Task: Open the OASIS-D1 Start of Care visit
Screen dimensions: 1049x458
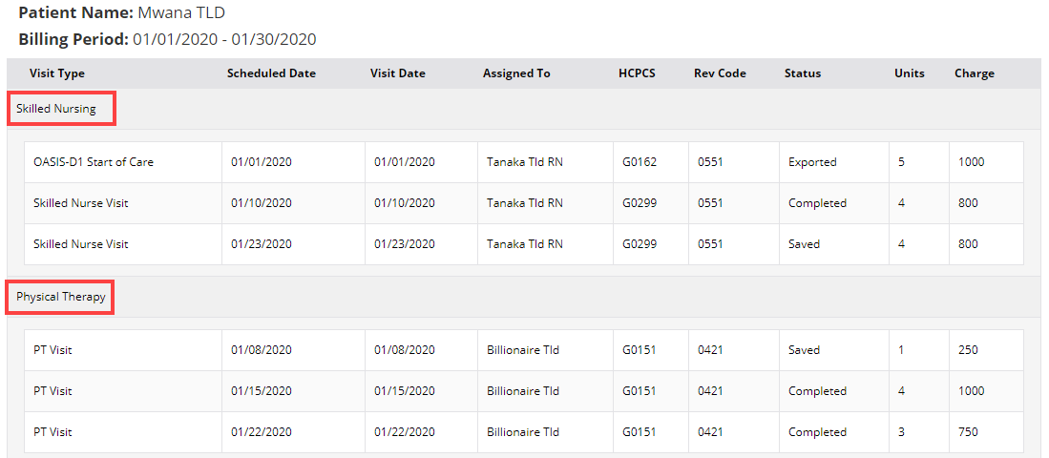Action: (x=524, y=162)
